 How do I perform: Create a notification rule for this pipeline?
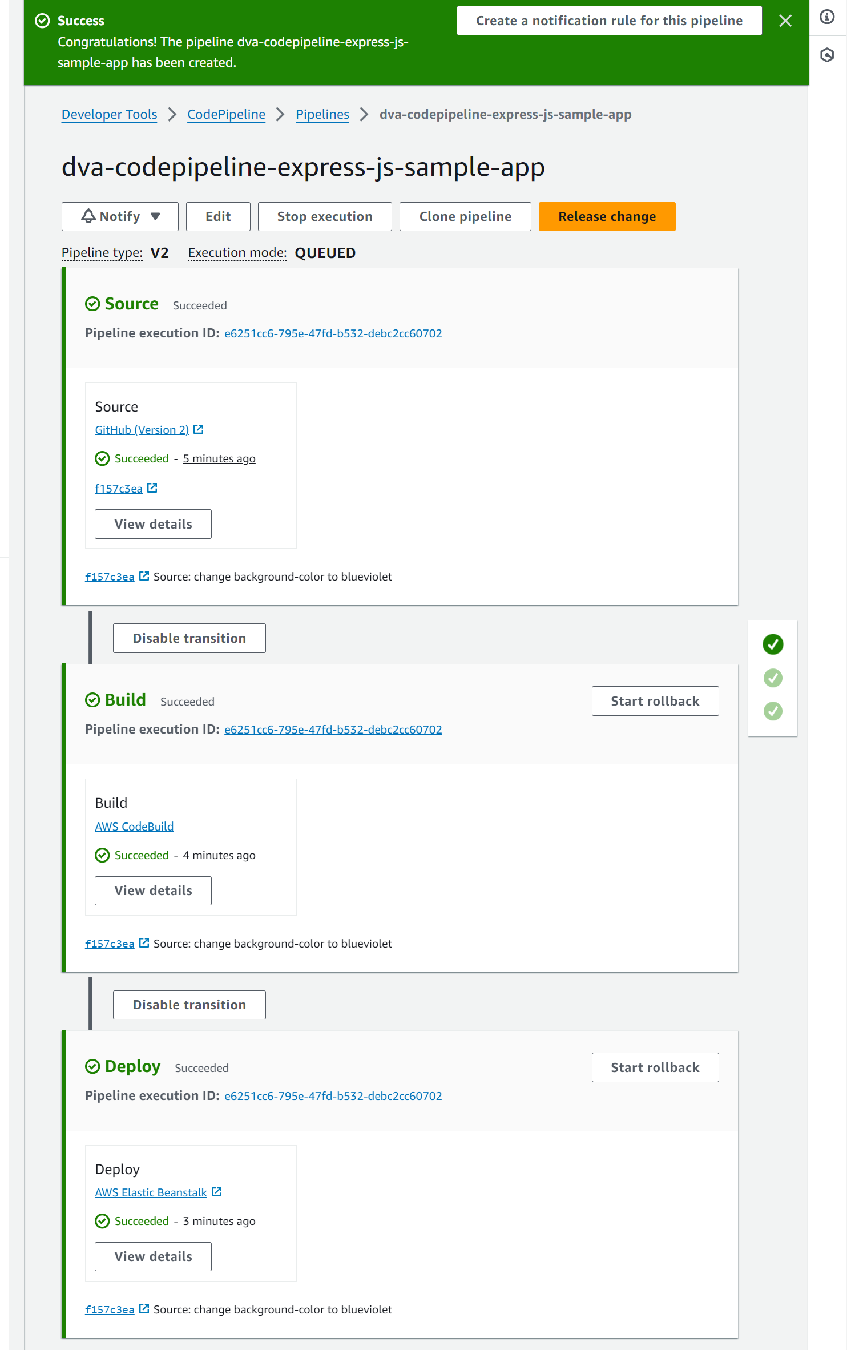coord(609,21)
